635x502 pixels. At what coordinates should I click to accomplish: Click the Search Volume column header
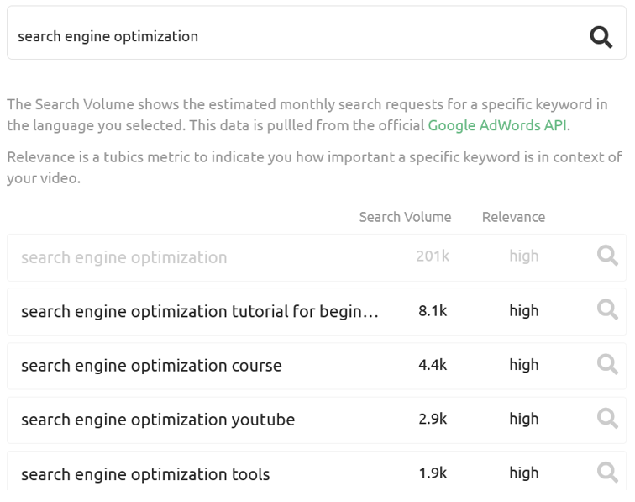coord(405,217)
